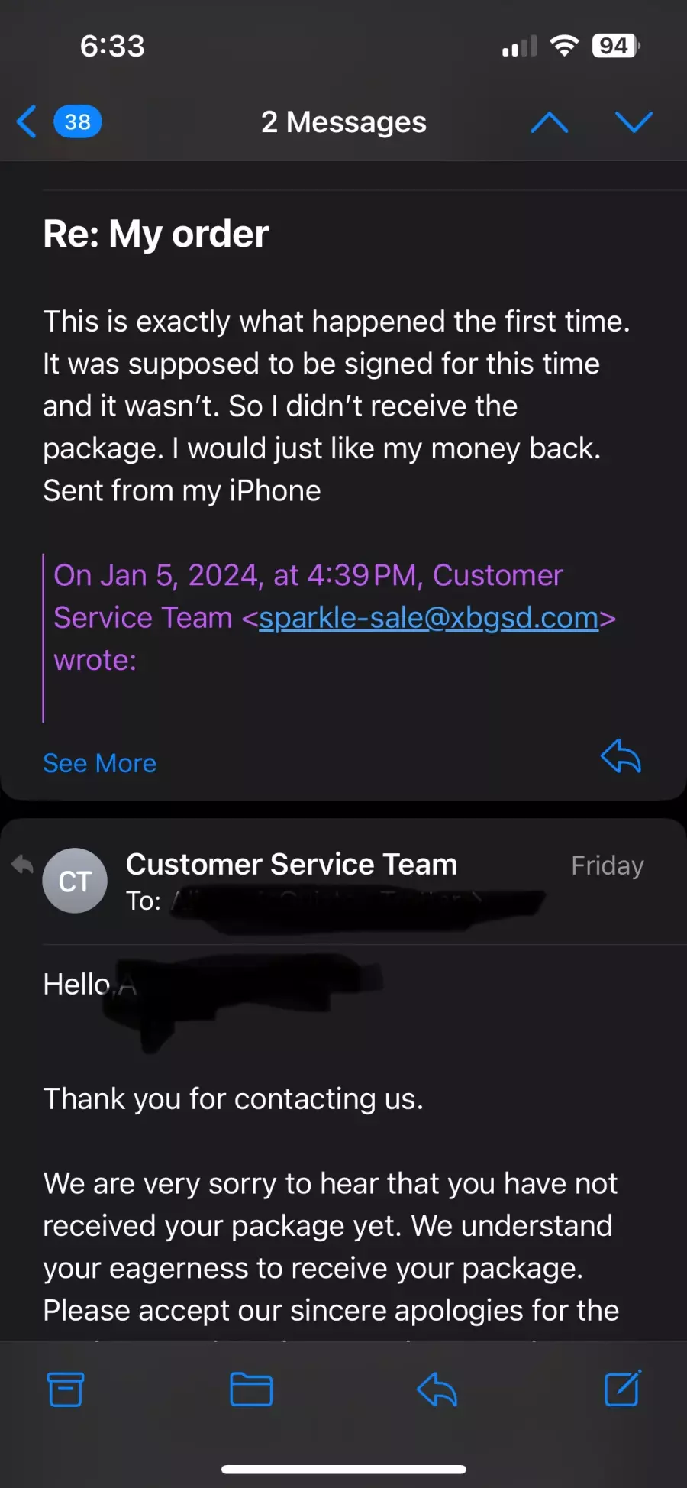Tap the back arrow to the mailbox
The height and width of the screenshot is (1488, 687).
pyautogui.click(x=27, y=122)
